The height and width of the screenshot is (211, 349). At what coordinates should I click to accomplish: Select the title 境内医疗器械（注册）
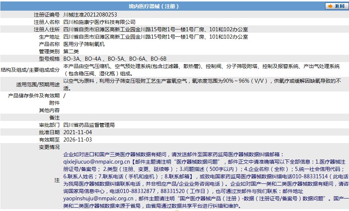(x=154, y=6)
